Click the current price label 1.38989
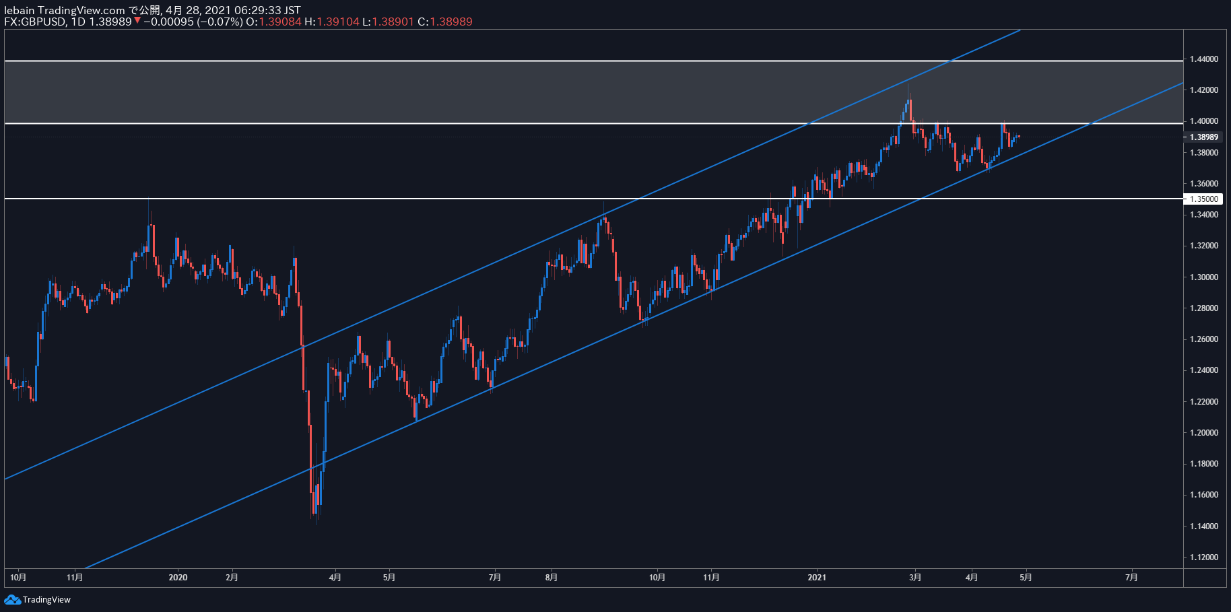1231x612 pixels. (1203, 137)
